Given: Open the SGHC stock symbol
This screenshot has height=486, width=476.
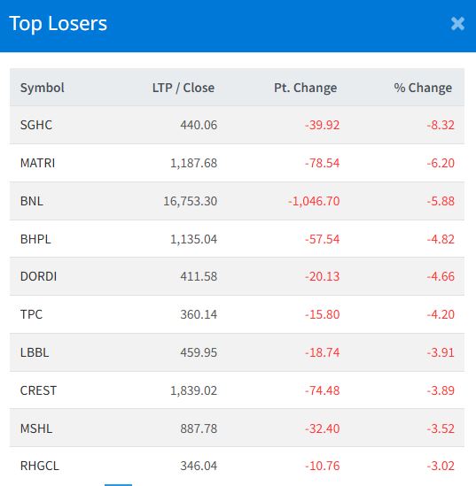Looking at the screenshot, I should click(36, 125).
